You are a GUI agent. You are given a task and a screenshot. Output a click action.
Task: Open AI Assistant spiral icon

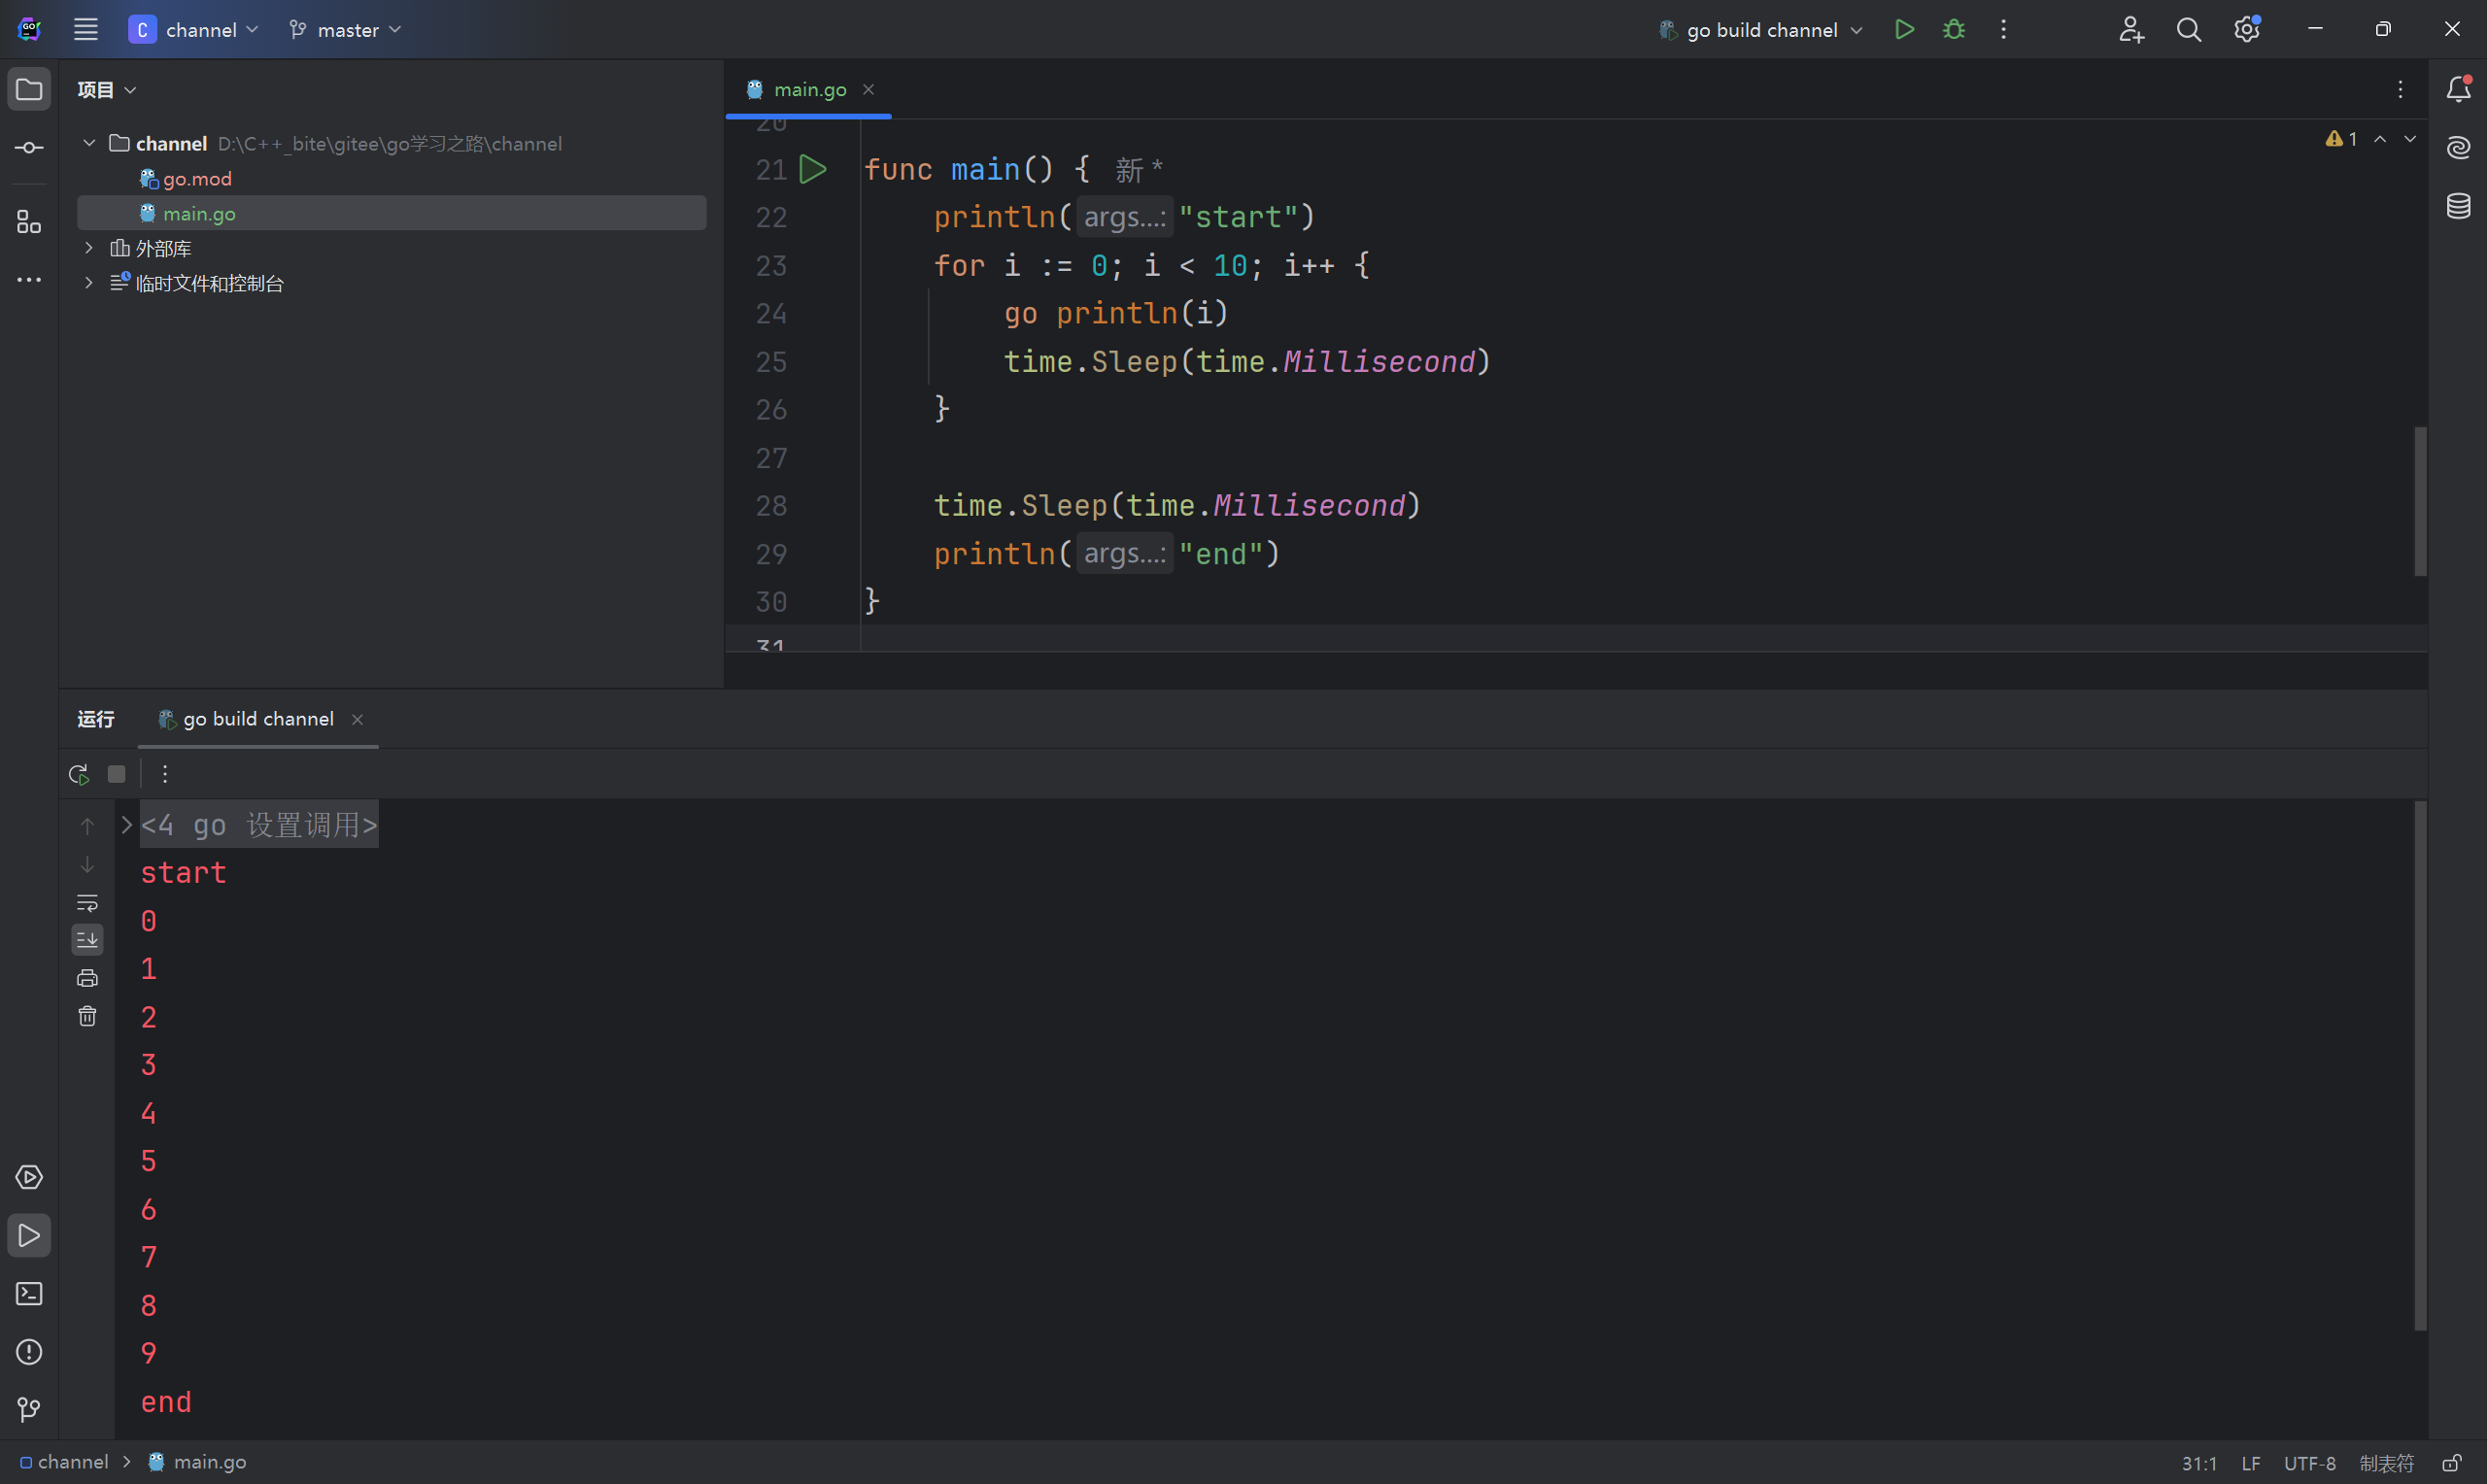tap(2458, 148)
